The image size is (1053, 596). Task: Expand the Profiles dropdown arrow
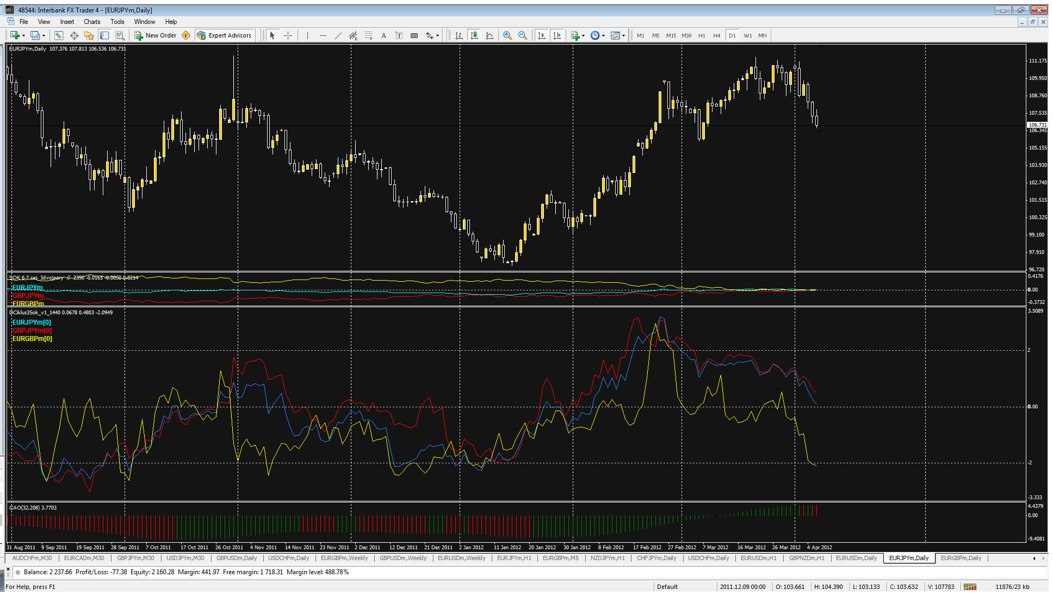click(44, 35)
